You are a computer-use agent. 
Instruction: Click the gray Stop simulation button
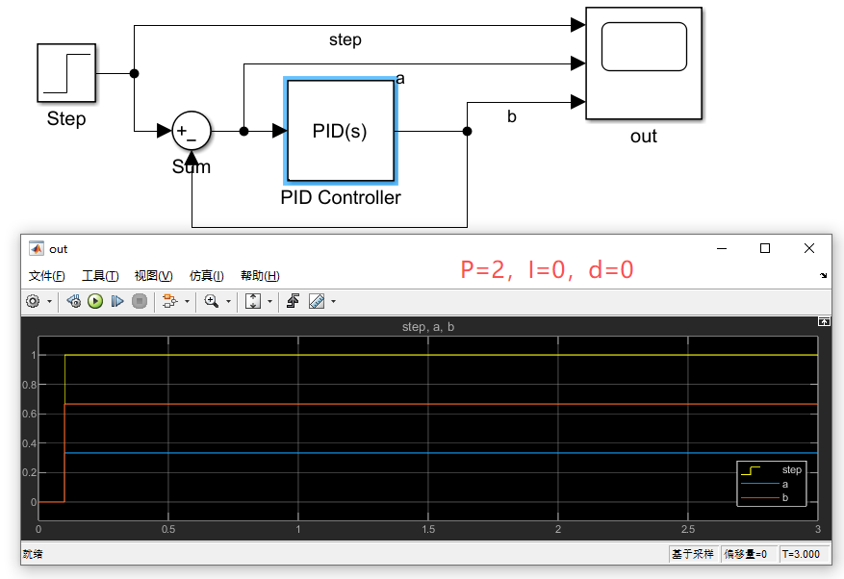140,301
